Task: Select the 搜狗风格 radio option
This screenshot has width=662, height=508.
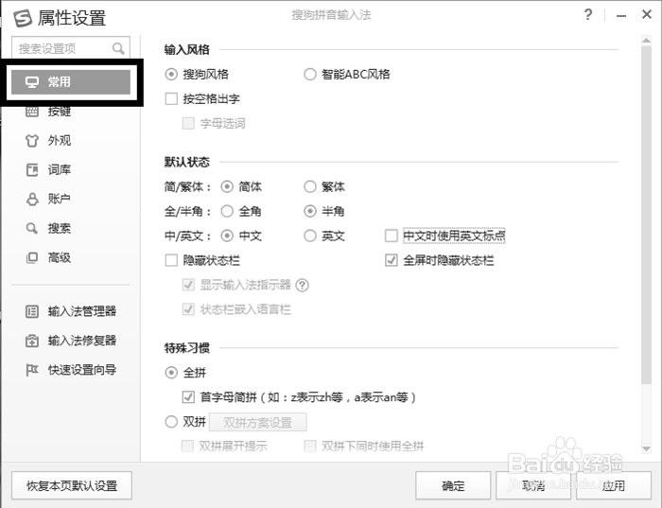Action: [x=171, y=75]
